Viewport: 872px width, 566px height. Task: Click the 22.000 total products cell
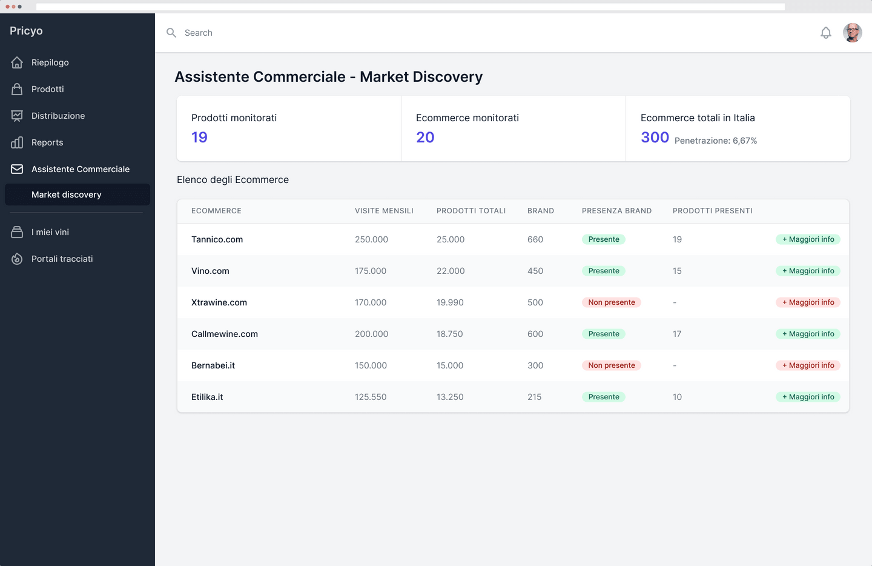451,271
